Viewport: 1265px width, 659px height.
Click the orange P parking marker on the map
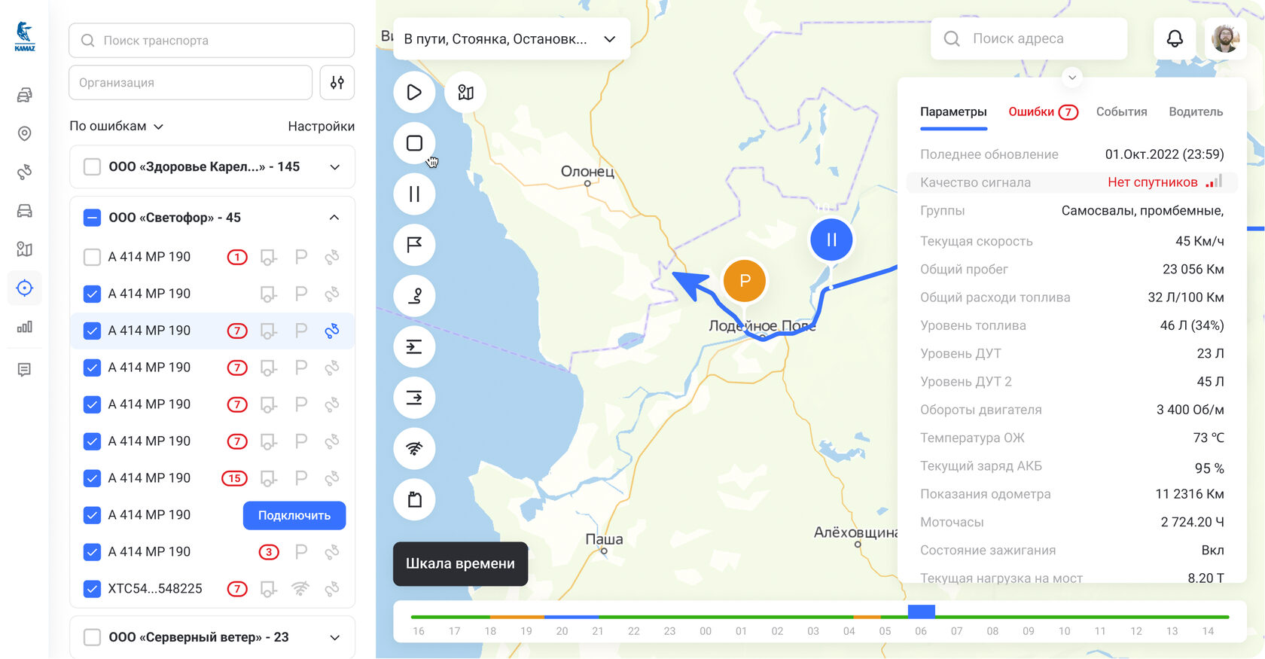click(744, 281)
